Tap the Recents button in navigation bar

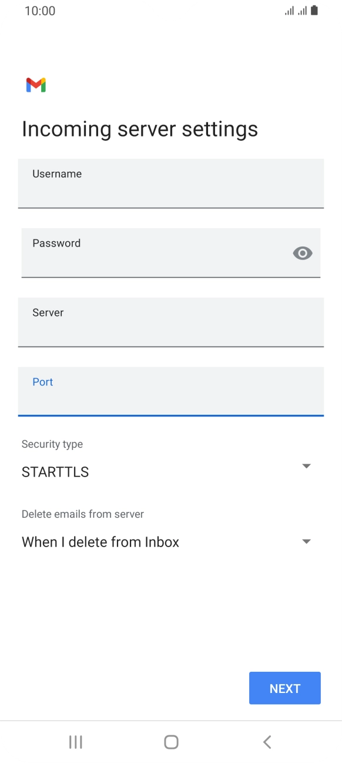click(75, 742)
